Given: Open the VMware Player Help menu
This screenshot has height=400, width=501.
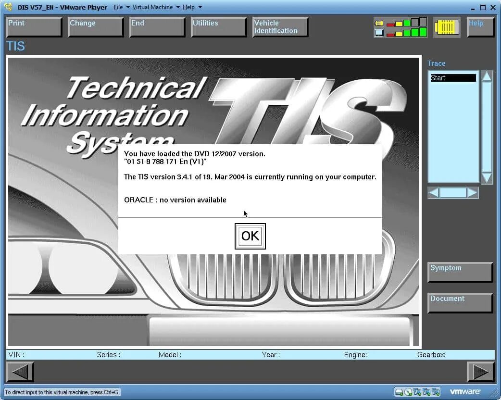Looking at the screenshot, I should coord(188,7).
